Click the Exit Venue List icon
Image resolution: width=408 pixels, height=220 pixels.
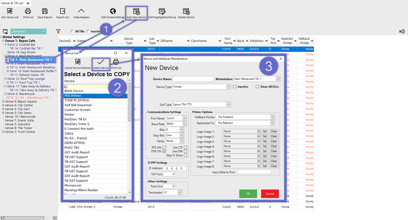tap(10, 12)
